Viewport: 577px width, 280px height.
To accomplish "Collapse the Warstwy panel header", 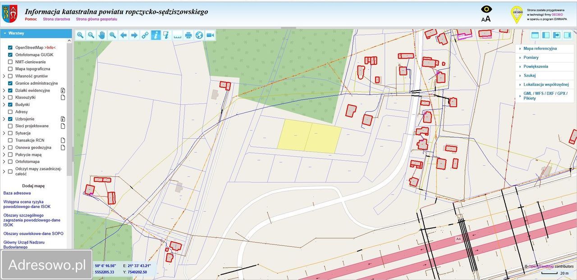I will [36, 33].
